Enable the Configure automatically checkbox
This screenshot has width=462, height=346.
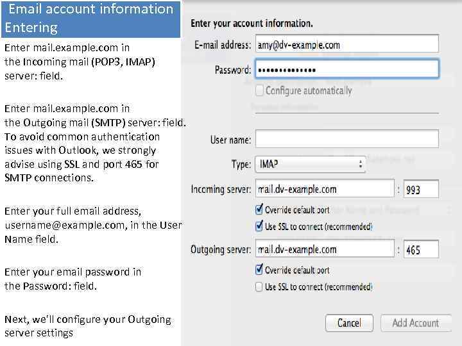point(260,90)
